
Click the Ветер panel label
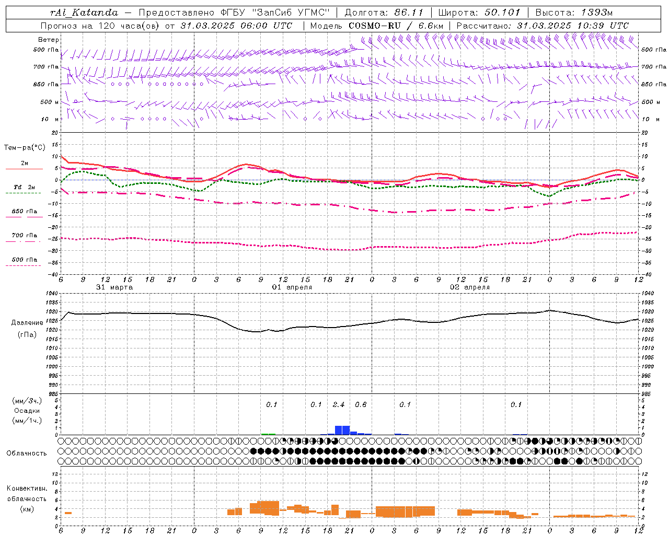(x=49, y=40)
